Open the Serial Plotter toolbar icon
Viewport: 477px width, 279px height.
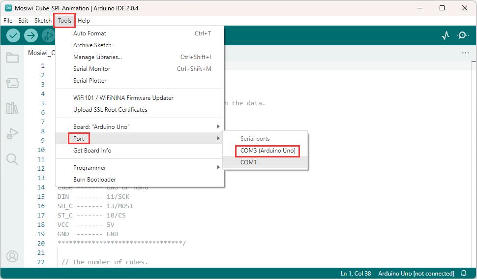(x=446, y=35)
